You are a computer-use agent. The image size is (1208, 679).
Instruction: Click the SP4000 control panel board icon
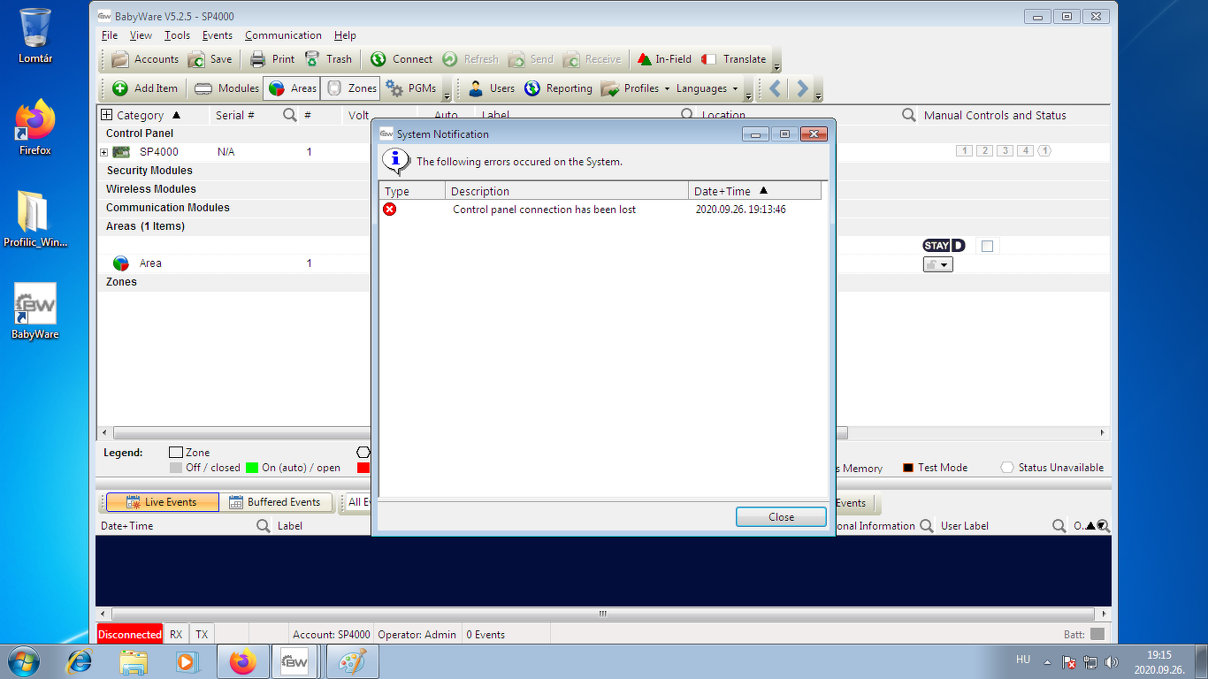click(x=121, y=152)
